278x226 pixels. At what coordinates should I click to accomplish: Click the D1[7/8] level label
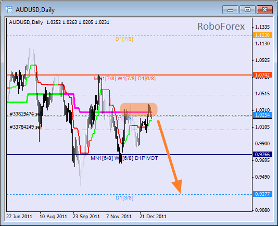pyautogui.click(x=124, y=39)
